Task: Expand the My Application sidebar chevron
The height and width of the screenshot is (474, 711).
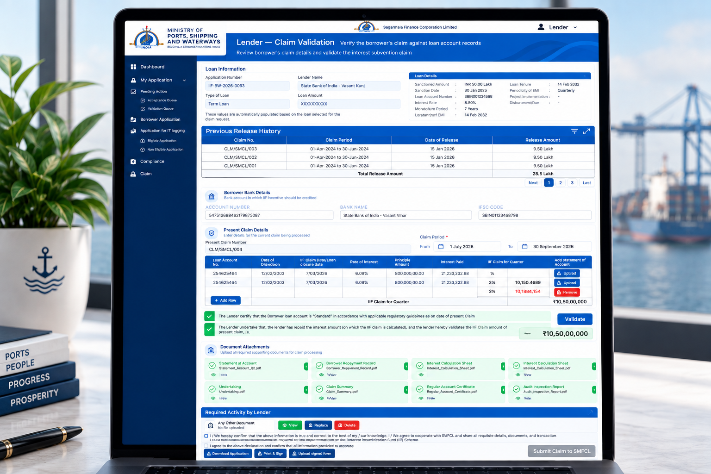Action: [184, 80]
